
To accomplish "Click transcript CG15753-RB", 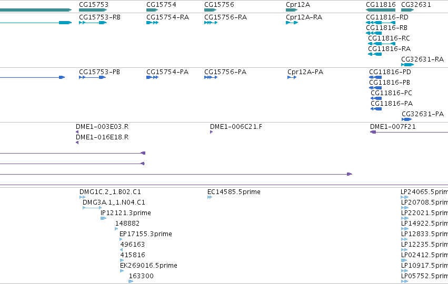I will coord(93,23).
